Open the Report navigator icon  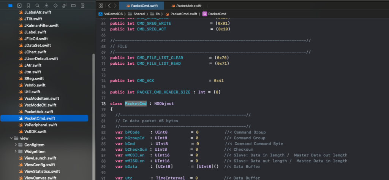pyautogui.click(x=82, y=6)
